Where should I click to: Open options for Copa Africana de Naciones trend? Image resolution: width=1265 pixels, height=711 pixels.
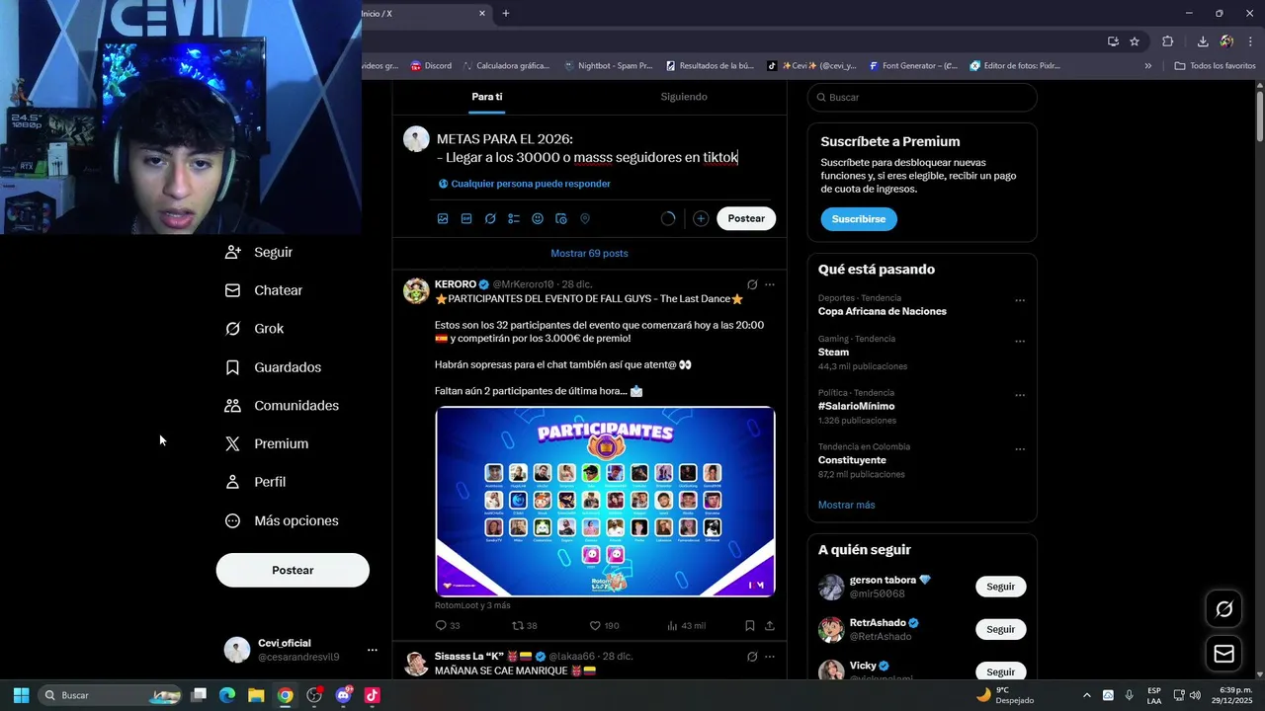1020,300
